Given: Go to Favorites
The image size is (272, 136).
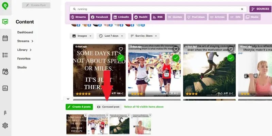Looking at the screenshot, I should pos(24,58).
